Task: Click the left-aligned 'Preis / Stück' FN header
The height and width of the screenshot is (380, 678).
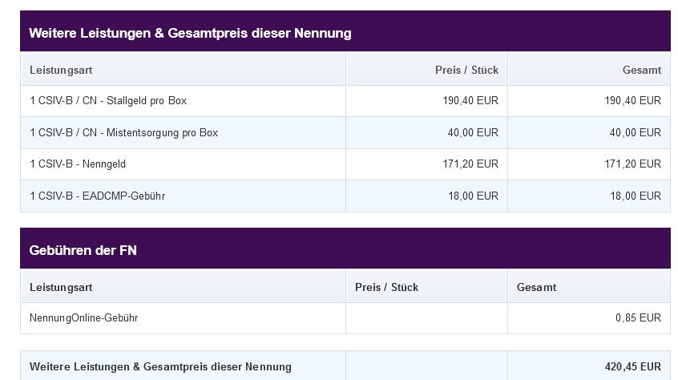Action: point(386,288)
